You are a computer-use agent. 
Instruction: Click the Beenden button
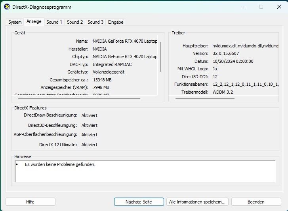256,202
